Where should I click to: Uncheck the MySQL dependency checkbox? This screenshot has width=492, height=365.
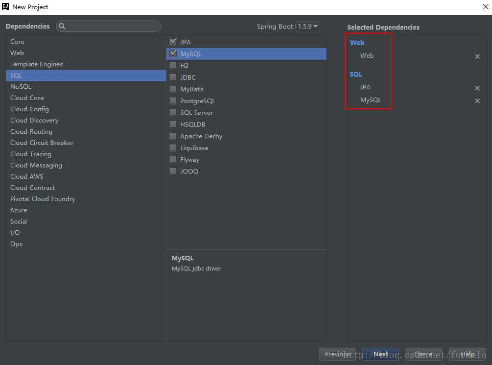pos(173,54)
